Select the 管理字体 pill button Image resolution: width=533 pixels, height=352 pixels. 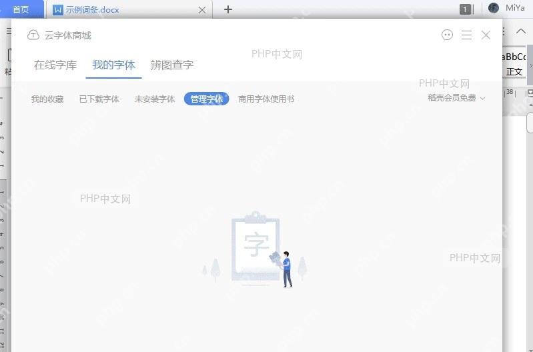[206, 99]
